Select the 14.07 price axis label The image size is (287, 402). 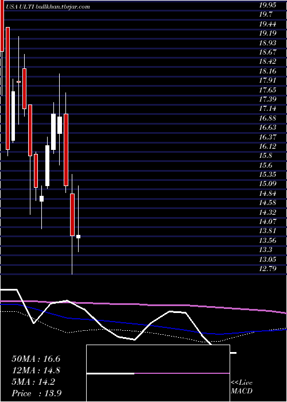267,222
